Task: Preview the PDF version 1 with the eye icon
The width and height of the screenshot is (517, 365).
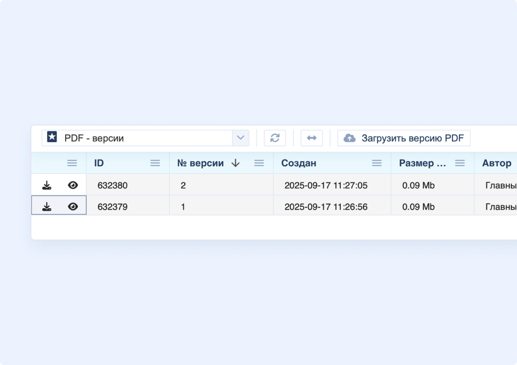Action: (73, 206)
